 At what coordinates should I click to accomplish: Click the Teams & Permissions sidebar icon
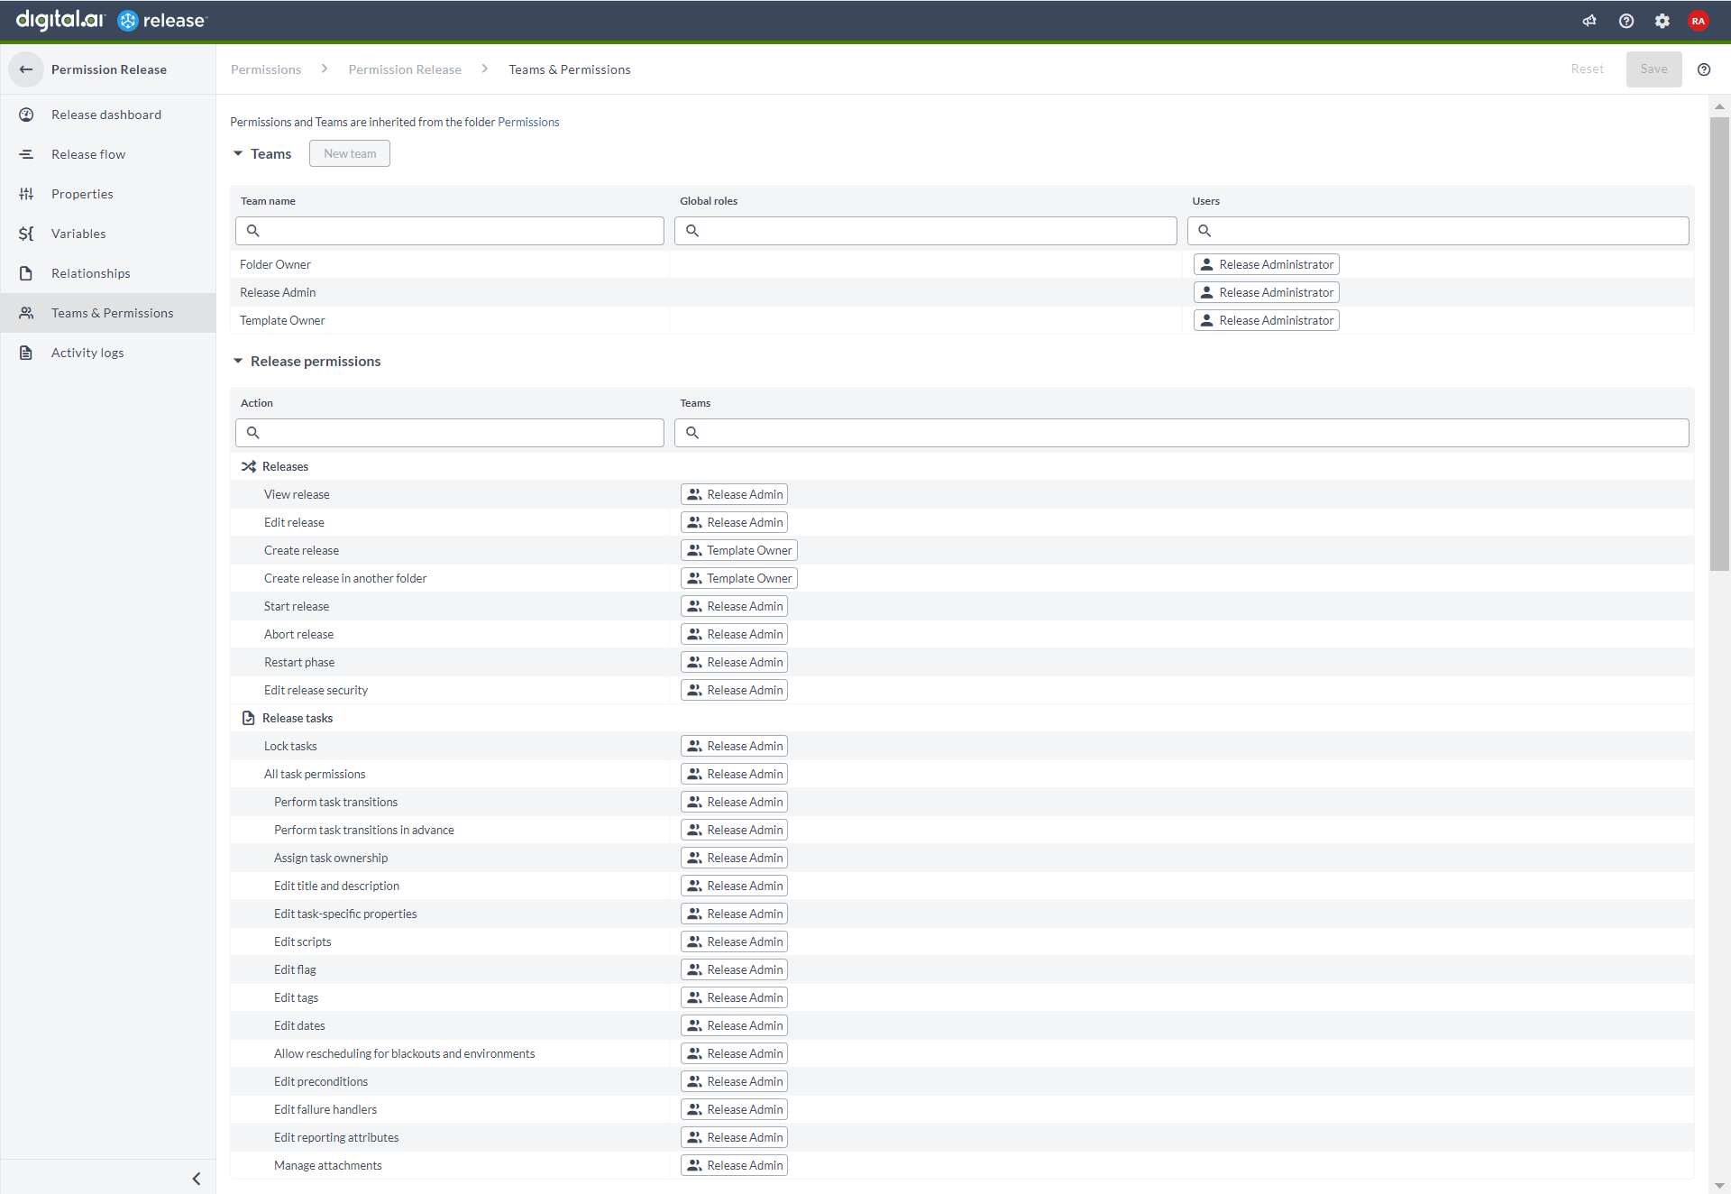28,312
